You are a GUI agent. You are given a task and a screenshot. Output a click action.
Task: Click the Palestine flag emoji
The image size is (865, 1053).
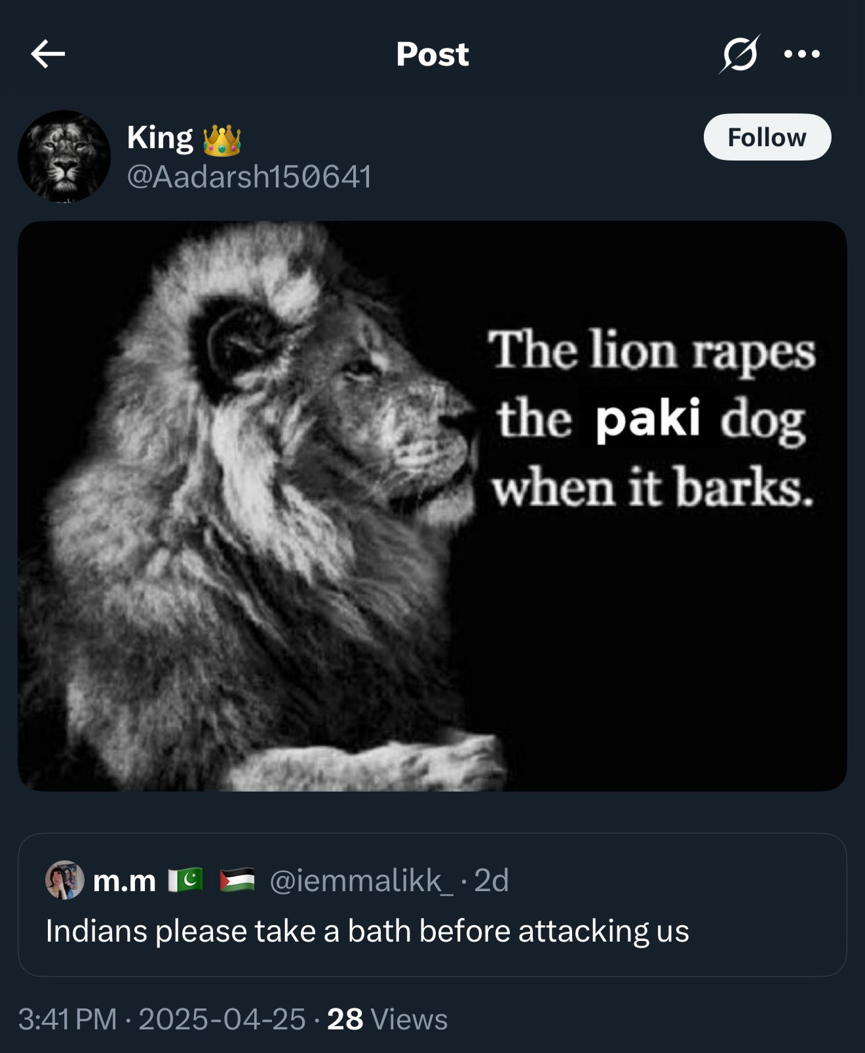coord(237,881)
